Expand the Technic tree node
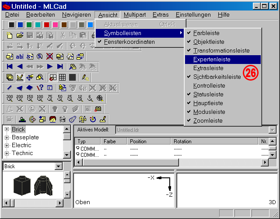This screenshot has width=280, height=219. pyautogui.click(x=7, y=153)
